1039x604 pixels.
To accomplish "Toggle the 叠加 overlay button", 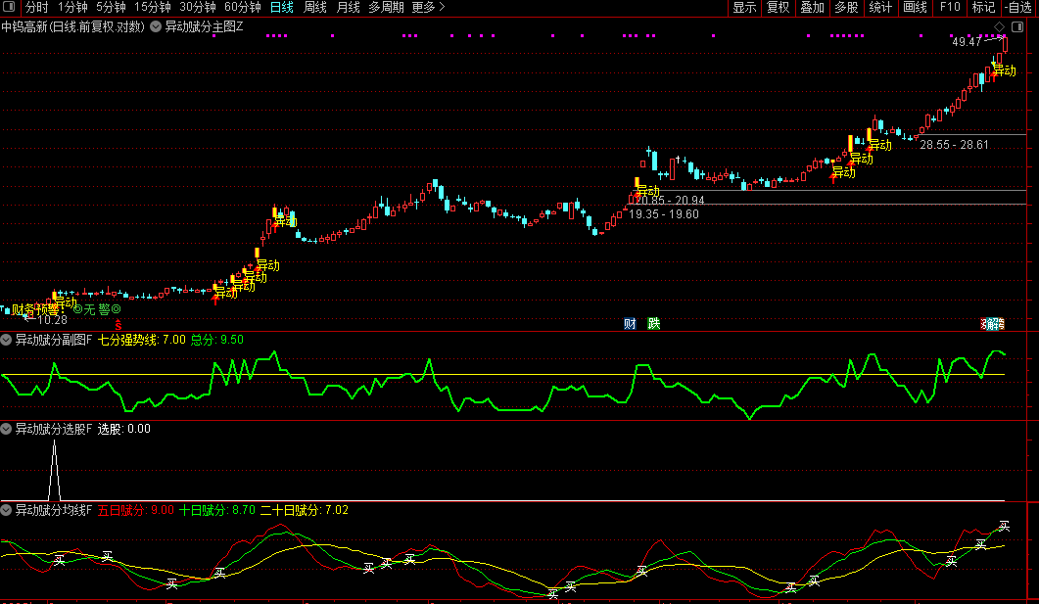I will point(812,8).
